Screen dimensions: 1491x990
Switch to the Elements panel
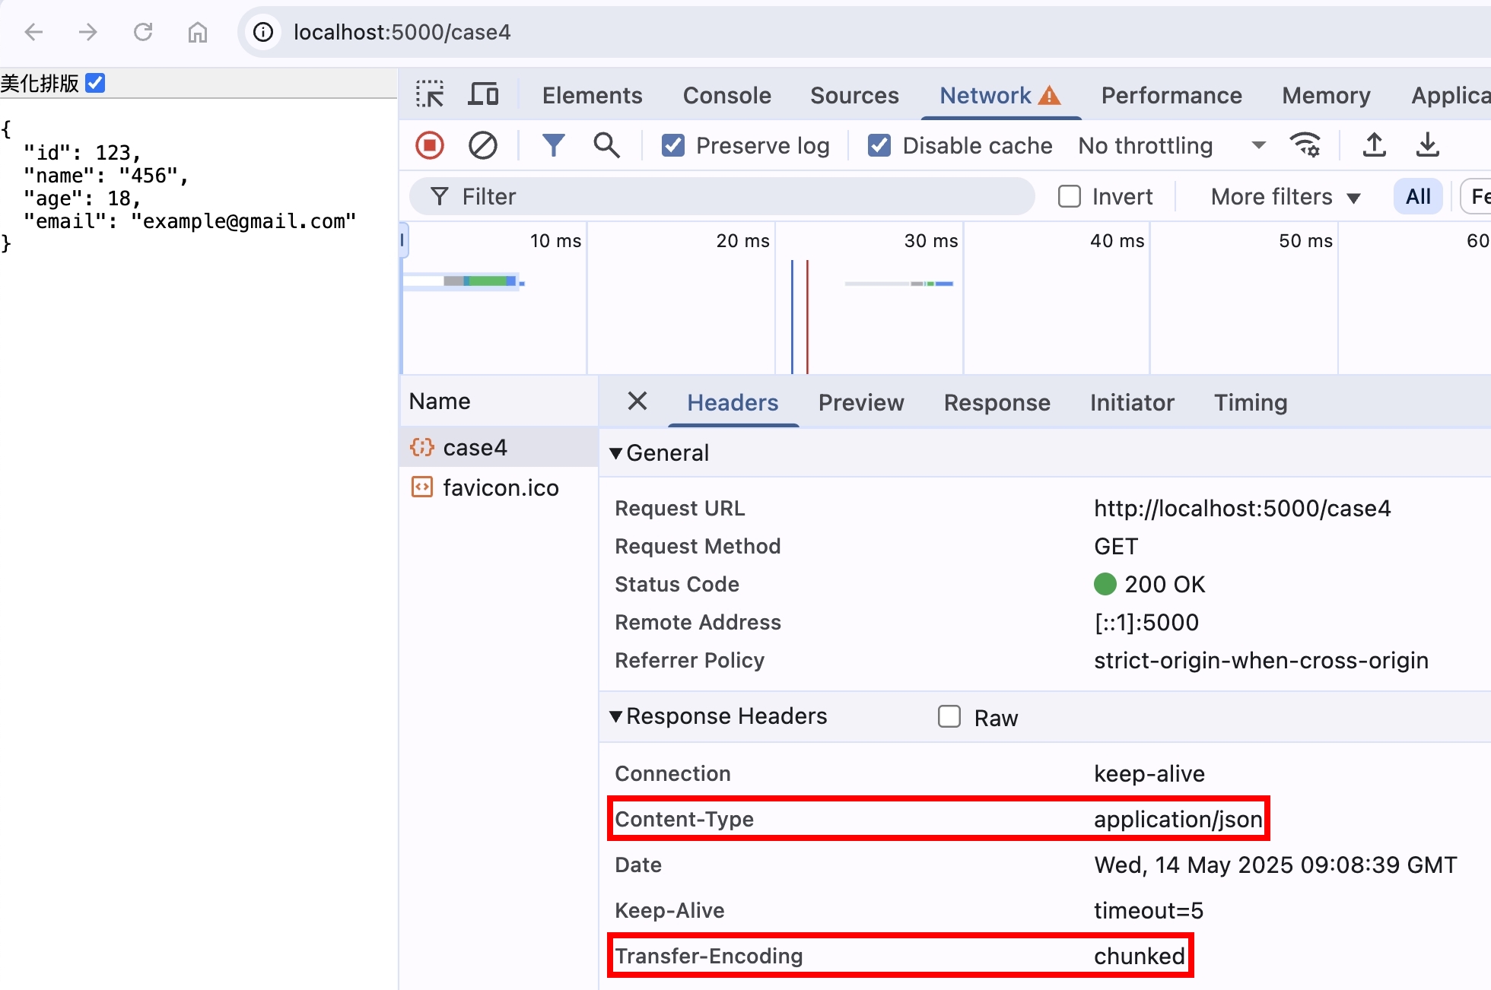click(x=592, y=96)
